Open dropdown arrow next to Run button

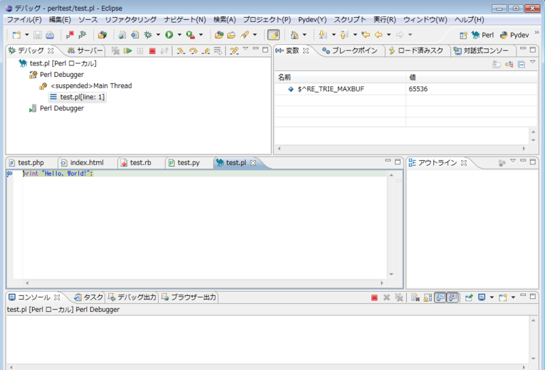click(x=179, y=35)
